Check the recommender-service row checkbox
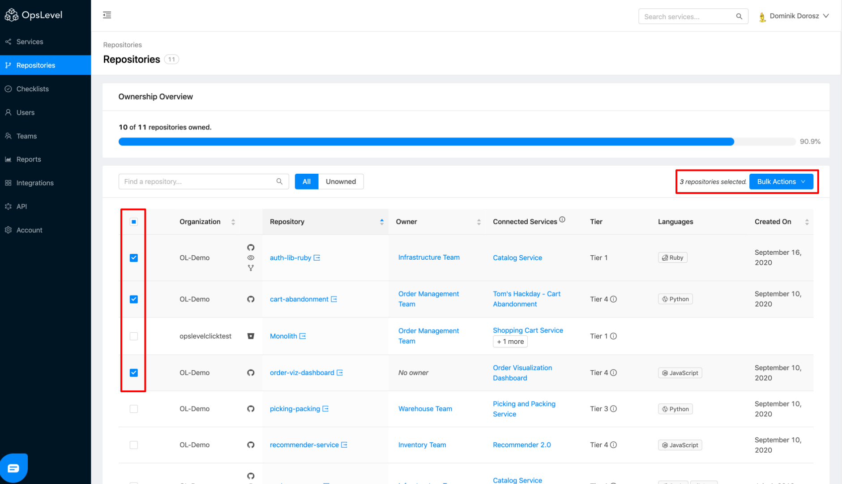This screenshot has height=484, width=842. (134, 445)
